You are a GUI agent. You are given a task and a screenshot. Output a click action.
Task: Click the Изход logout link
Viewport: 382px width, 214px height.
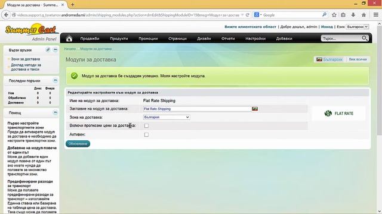pyautogui.click(x=326, y=27)
